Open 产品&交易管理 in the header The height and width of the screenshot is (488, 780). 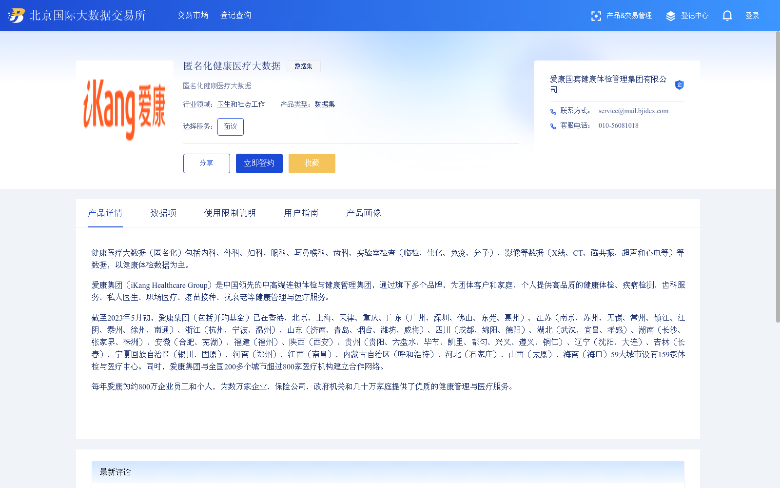(629, 16)
